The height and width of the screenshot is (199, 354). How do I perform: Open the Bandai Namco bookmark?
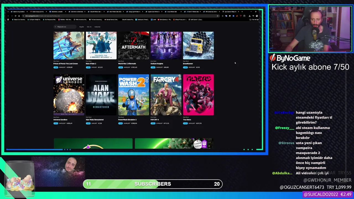[111, 20]
